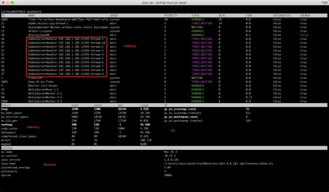The width and height of the screenshot is (329, 192).
Task: Click the NAME column header
Action: [31, 15]
